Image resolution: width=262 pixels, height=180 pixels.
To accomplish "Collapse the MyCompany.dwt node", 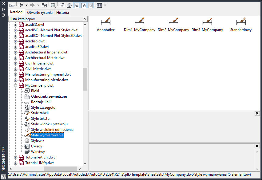I will 15,86.
